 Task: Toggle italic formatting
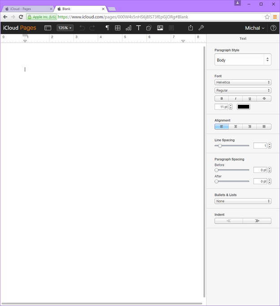236,99
